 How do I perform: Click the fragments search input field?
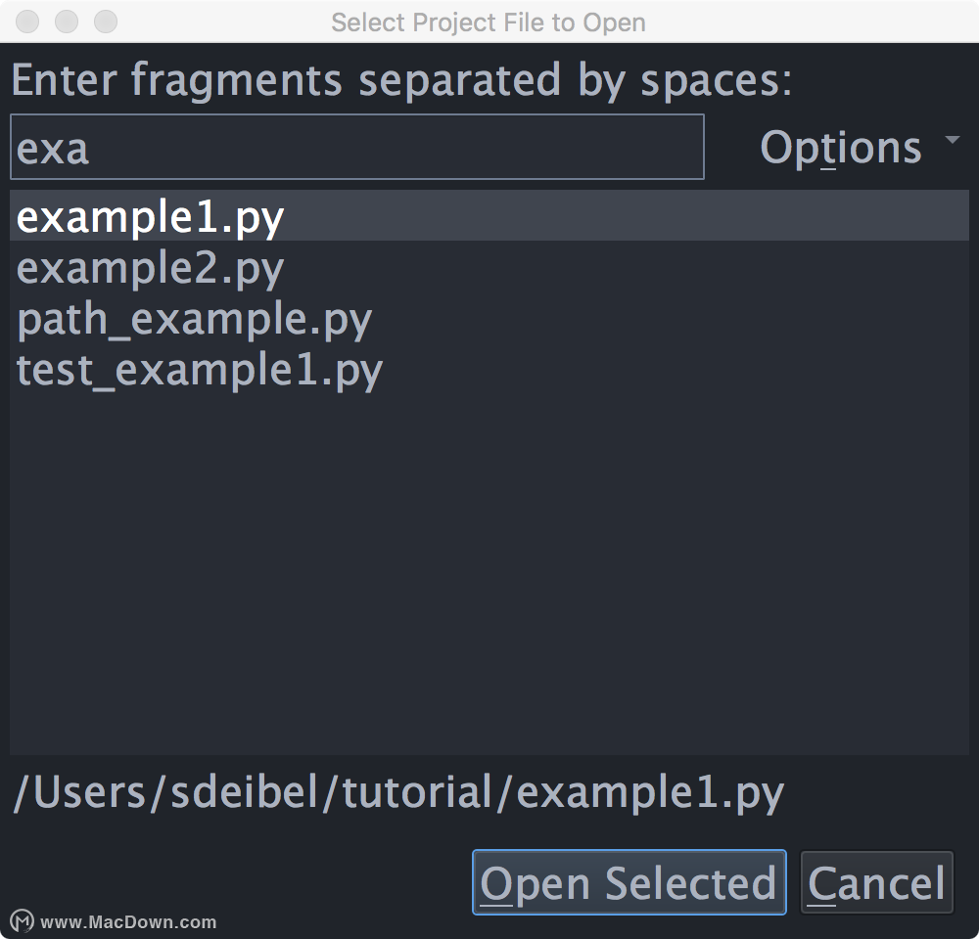[x=357, y=147]
